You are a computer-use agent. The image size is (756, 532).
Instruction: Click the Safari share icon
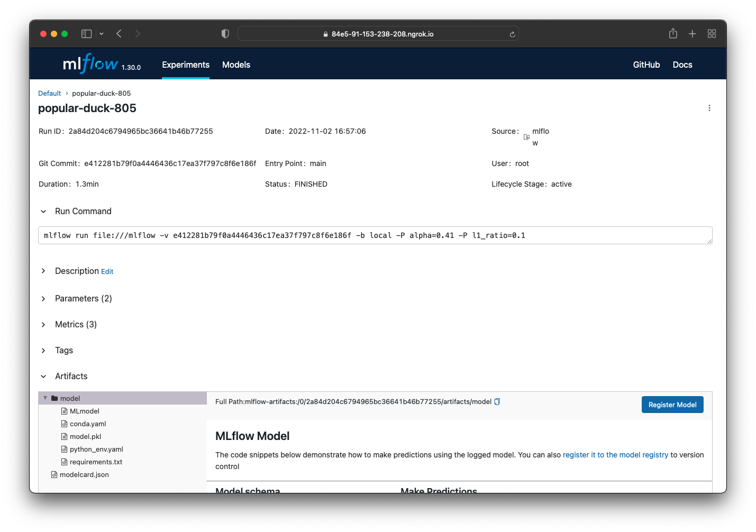(x=673, y=34)
